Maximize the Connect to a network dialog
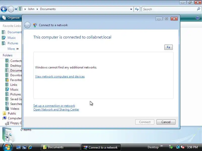The height and width of the screenshot is (151, 202). tap(166, 19)
